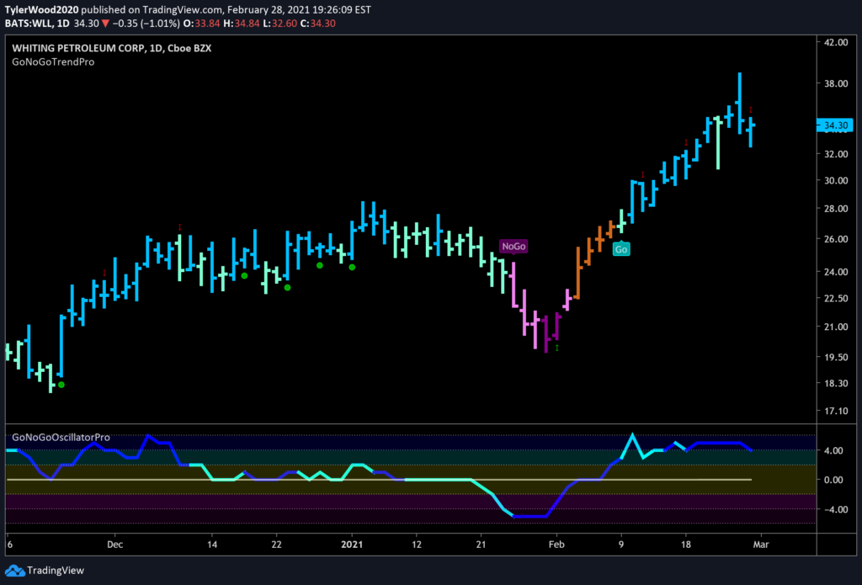Click the purple NoGo signal label
The width and height of the screenshot is (862, 585).
point(513,247)
